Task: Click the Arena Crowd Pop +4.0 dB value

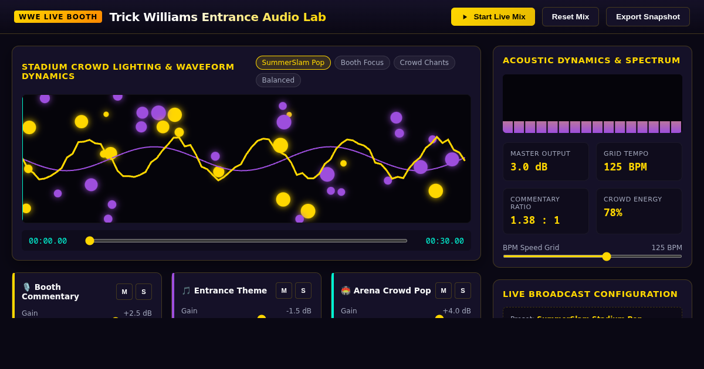Action: click(456, 311)
